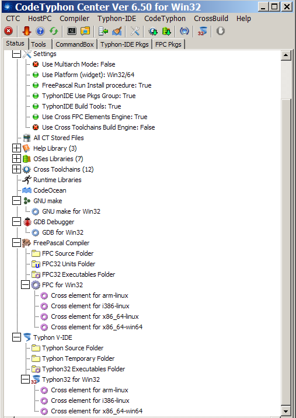Open the CTC menu

pos(13,19)
